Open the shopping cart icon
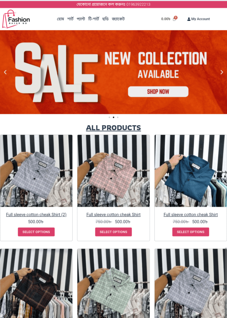The width and height of the screenshot is (227, 318). tap(174, 19)
